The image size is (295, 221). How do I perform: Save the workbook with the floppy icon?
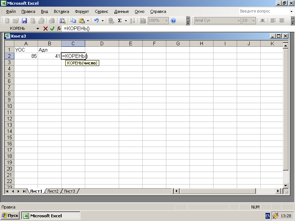[x=24, y=21]
